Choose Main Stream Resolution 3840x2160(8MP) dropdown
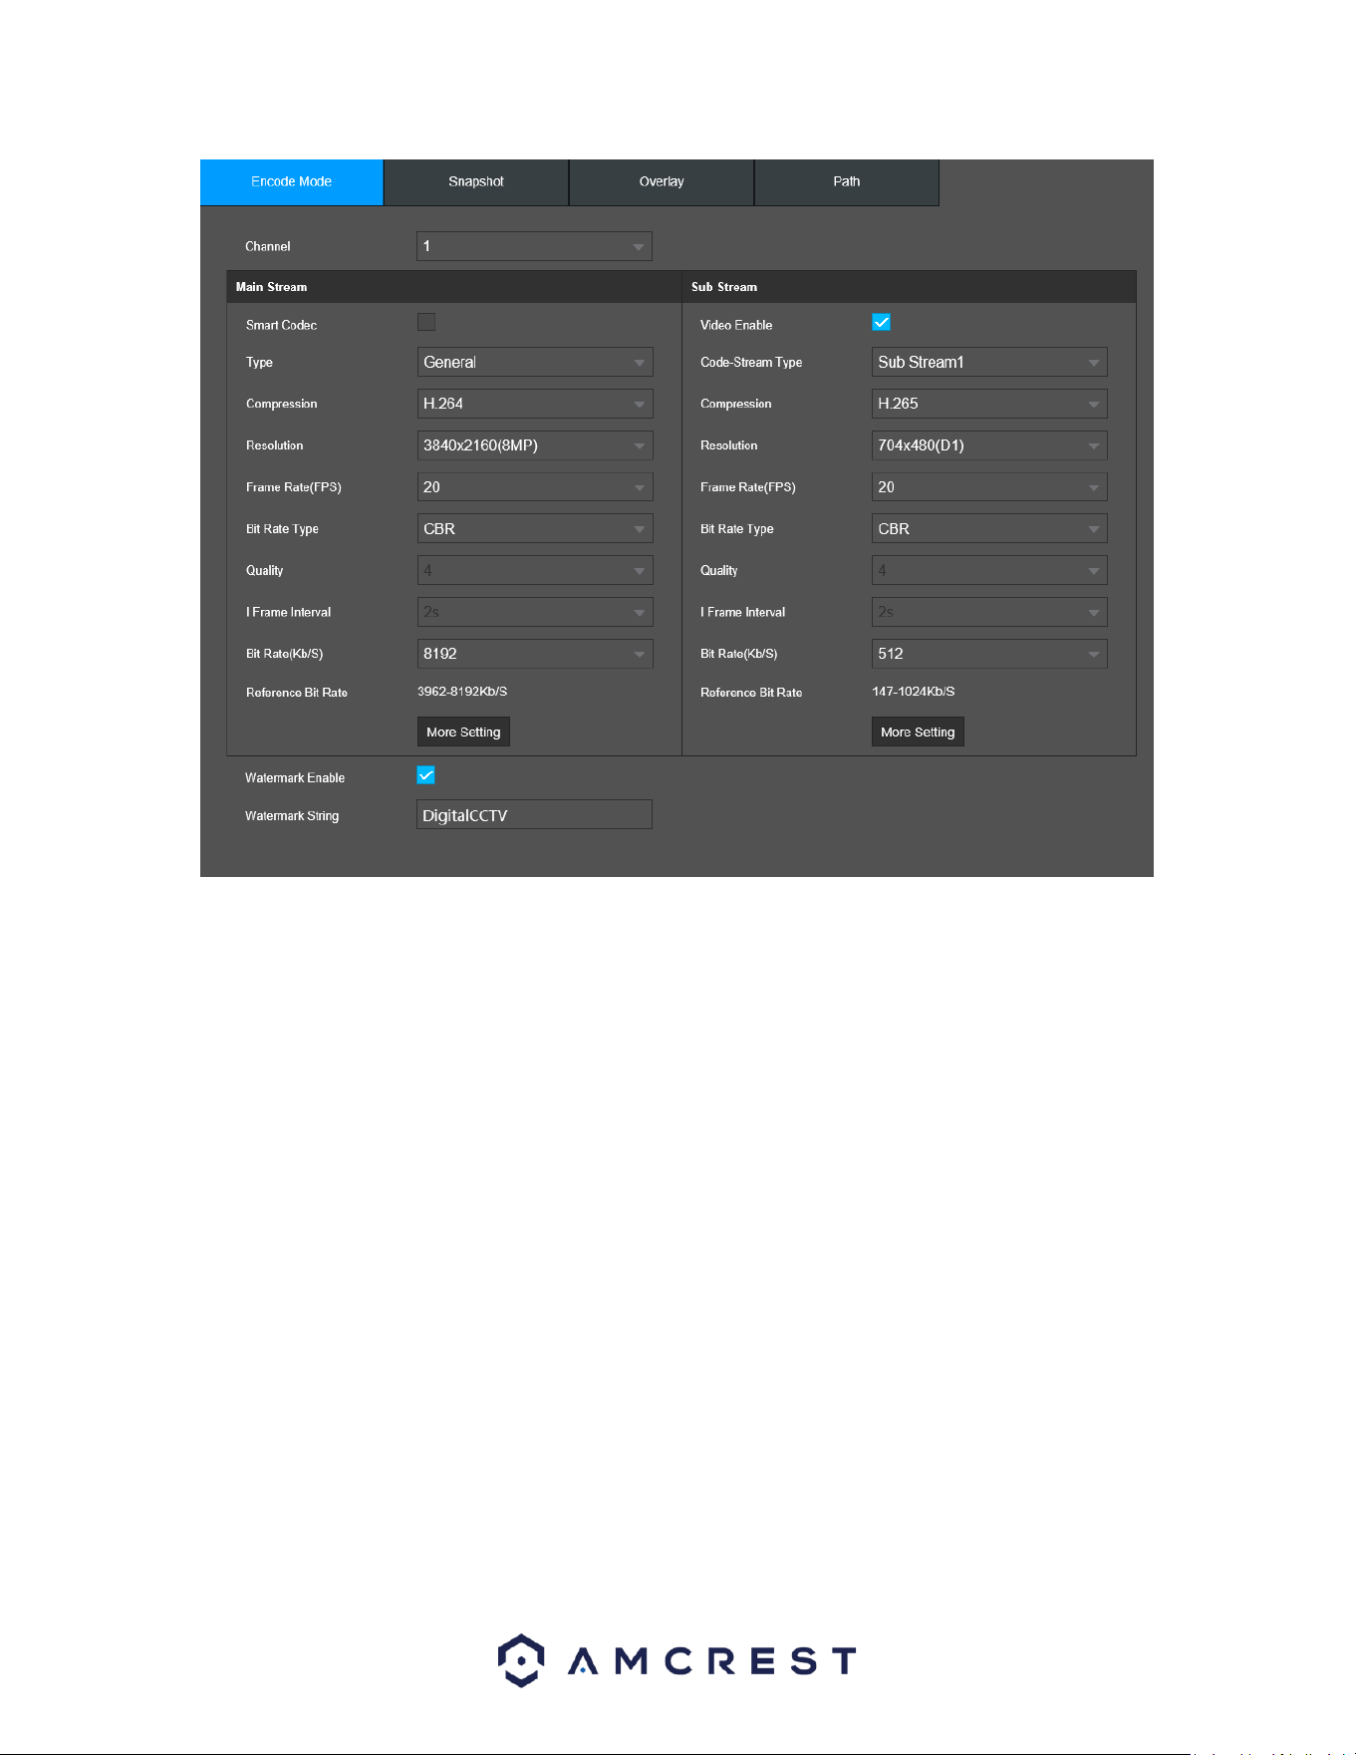The height and width of the screenshot is (1755, 1356). tap(535, 445)
